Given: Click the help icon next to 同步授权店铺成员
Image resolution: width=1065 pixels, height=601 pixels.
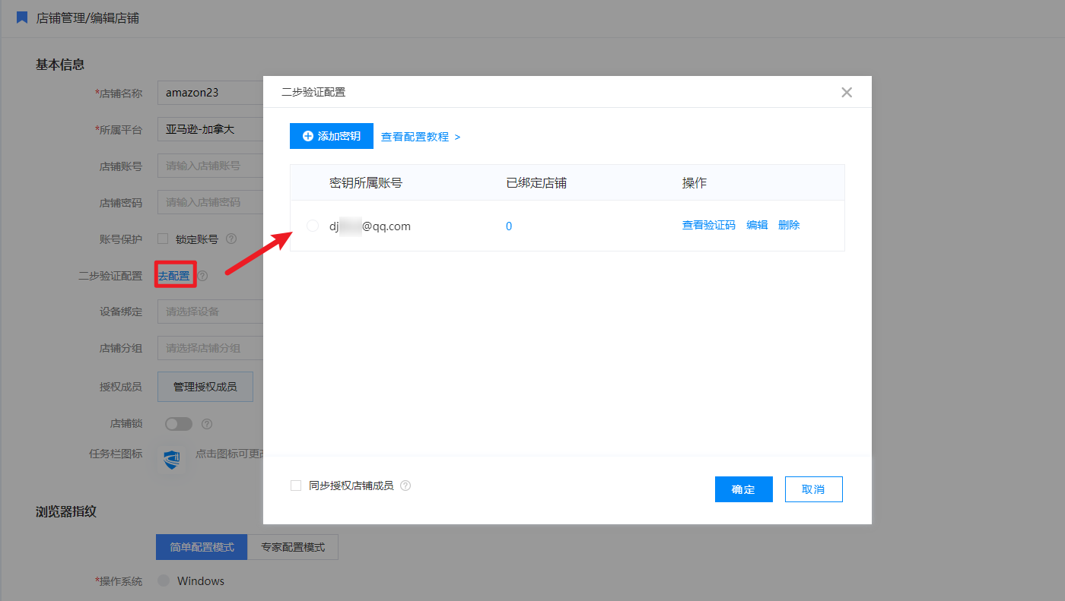Looking at the screenshot, I should 405,486.
